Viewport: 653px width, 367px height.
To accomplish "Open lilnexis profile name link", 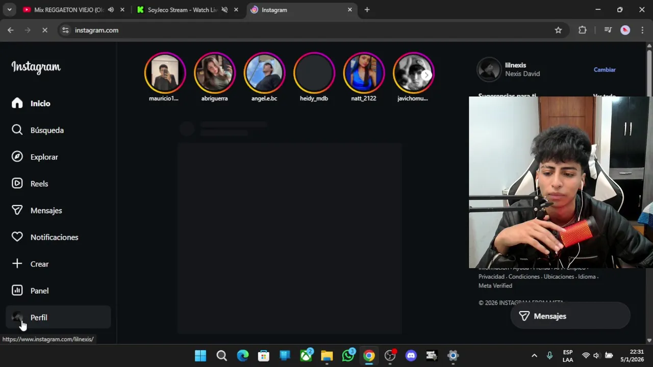I will pos(515,65).
